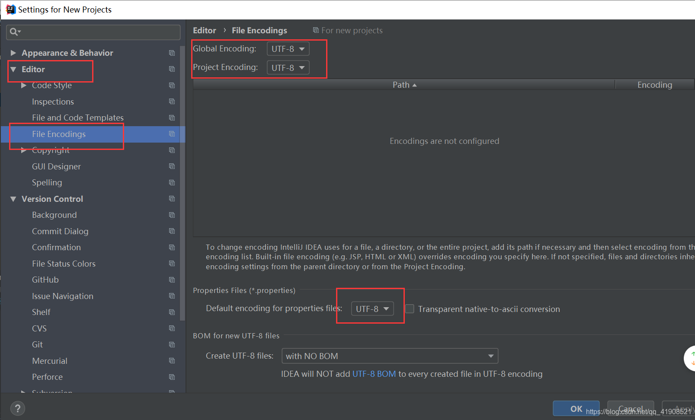Screen dimensions: 695x420
Task: Click the project-level icon beside File Encodings
Action: coord(172,134)
